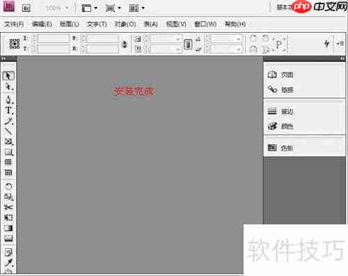Select the Vertical Grid tool
This screenshot has height=276, width=348.
(x=8, y=173)
